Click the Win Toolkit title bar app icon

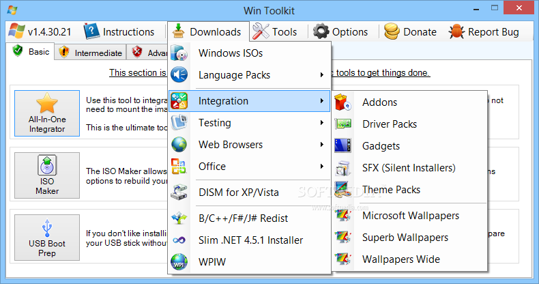[12, 10]
